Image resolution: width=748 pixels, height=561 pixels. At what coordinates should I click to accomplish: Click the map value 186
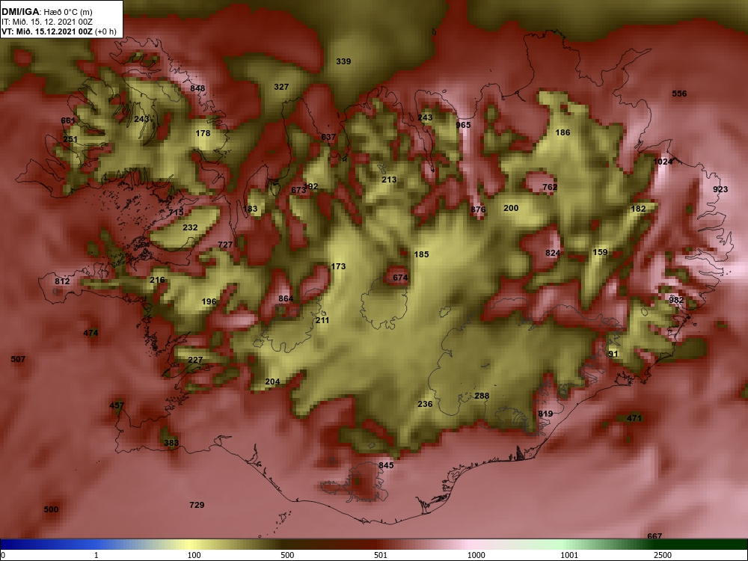point(563,132)
